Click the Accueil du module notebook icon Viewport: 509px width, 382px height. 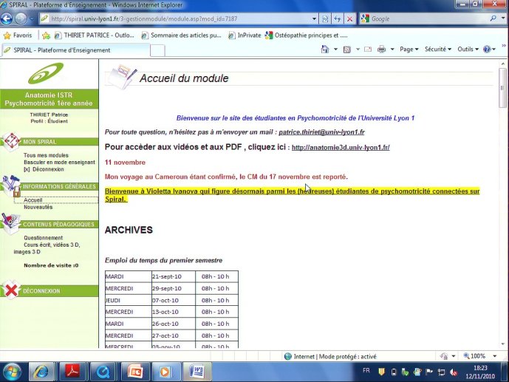tap(122, 76)
